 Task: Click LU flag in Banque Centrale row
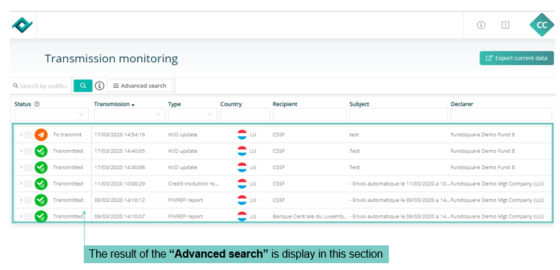(242, 217)
